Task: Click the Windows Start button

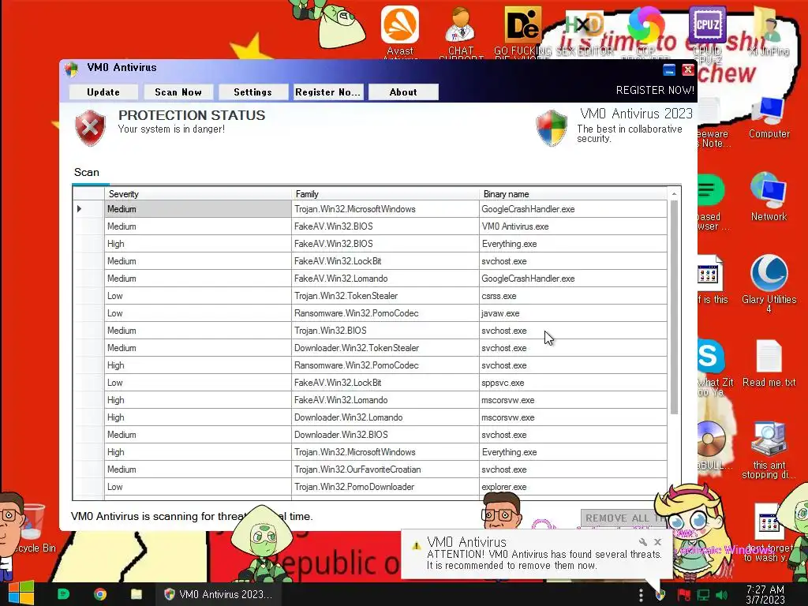Action: point(21,593)
